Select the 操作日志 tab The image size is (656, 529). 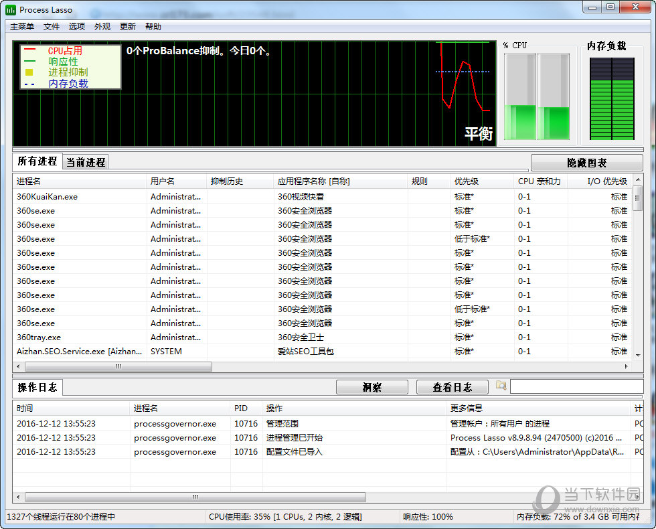(37, 388)
